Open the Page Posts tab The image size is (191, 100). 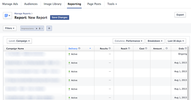(94, 4)
